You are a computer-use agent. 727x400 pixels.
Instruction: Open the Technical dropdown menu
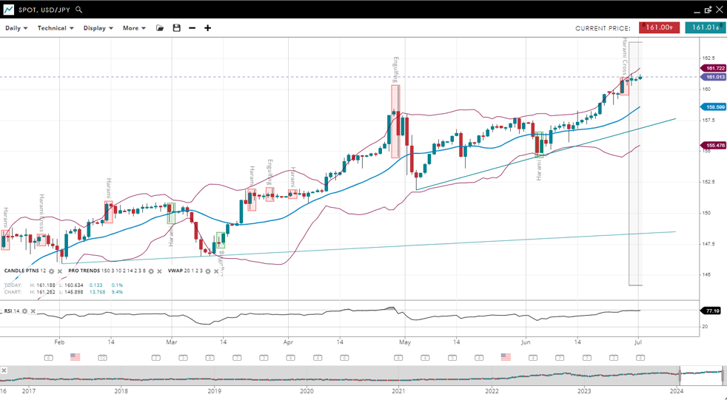56,28
